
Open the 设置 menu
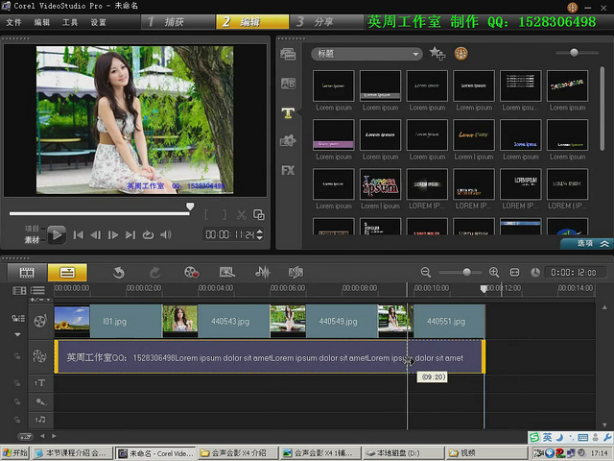click(98, 22)
